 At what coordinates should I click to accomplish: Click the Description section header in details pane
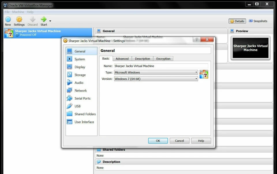(x=184, y=162)
